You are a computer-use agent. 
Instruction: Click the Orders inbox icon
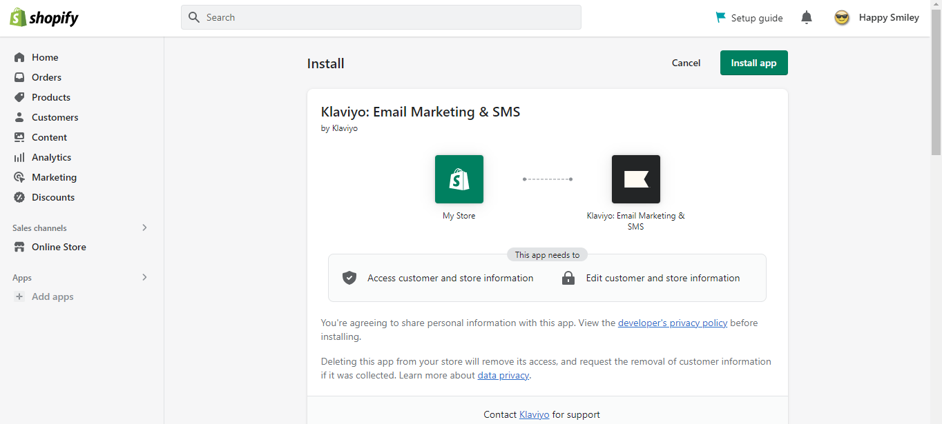[19, 77]
